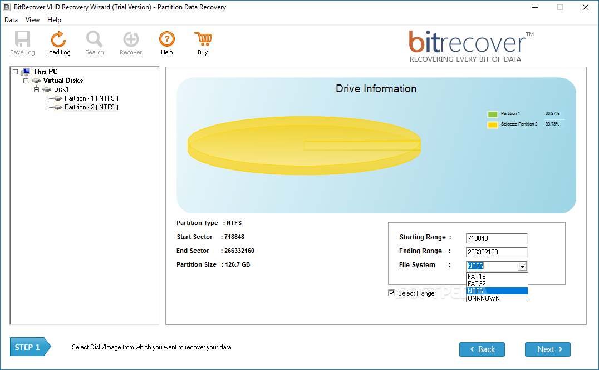Click the Drive Information heading

[x=376, y=89]
